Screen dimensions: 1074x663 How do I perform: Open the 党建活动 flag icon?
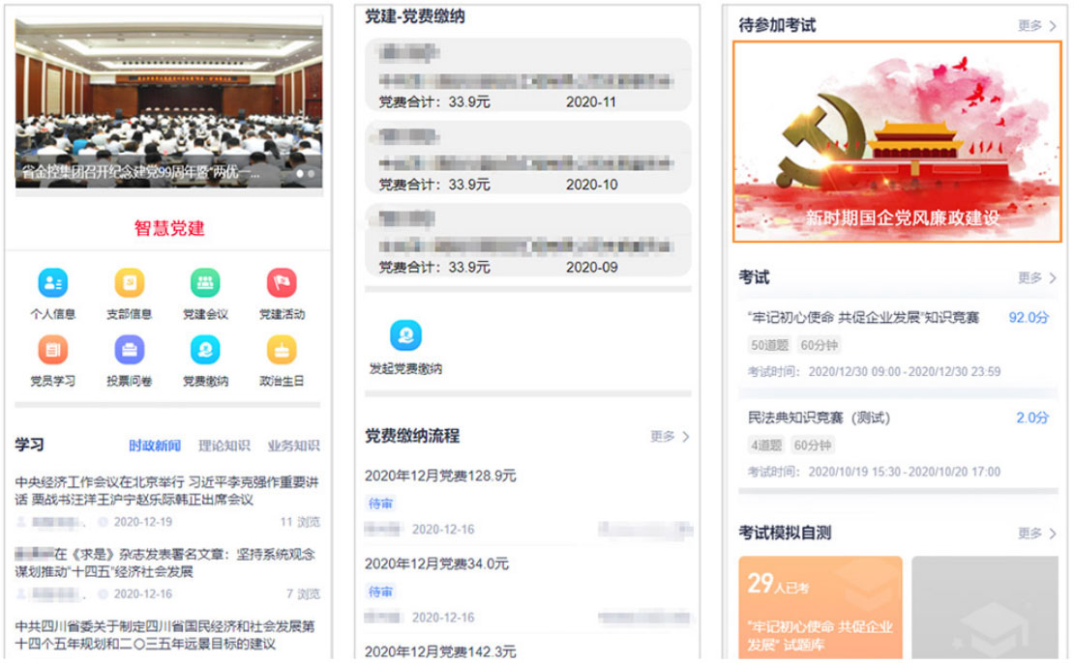(x=282, y=283)
